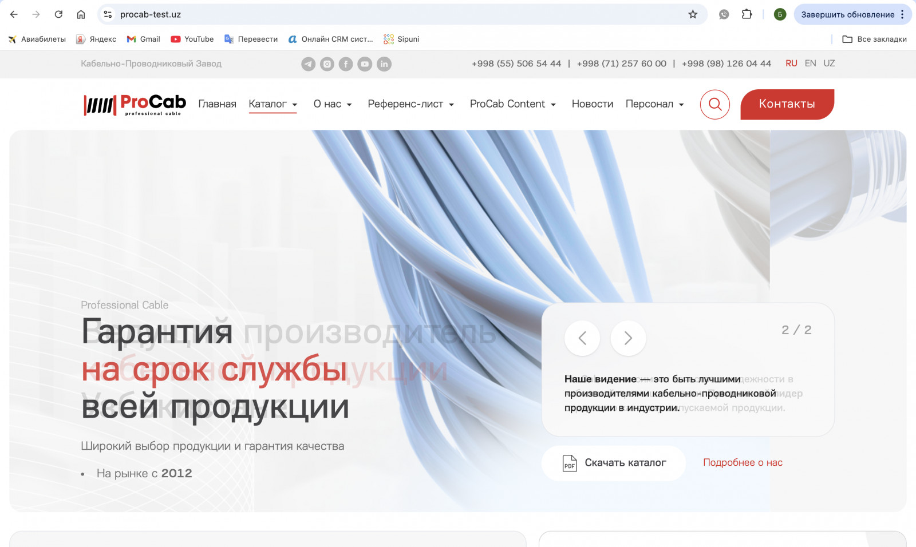Open the Онлайн CRM сист... bookmark
Viewport: 916px width, 547px height.
click(330, 39)
